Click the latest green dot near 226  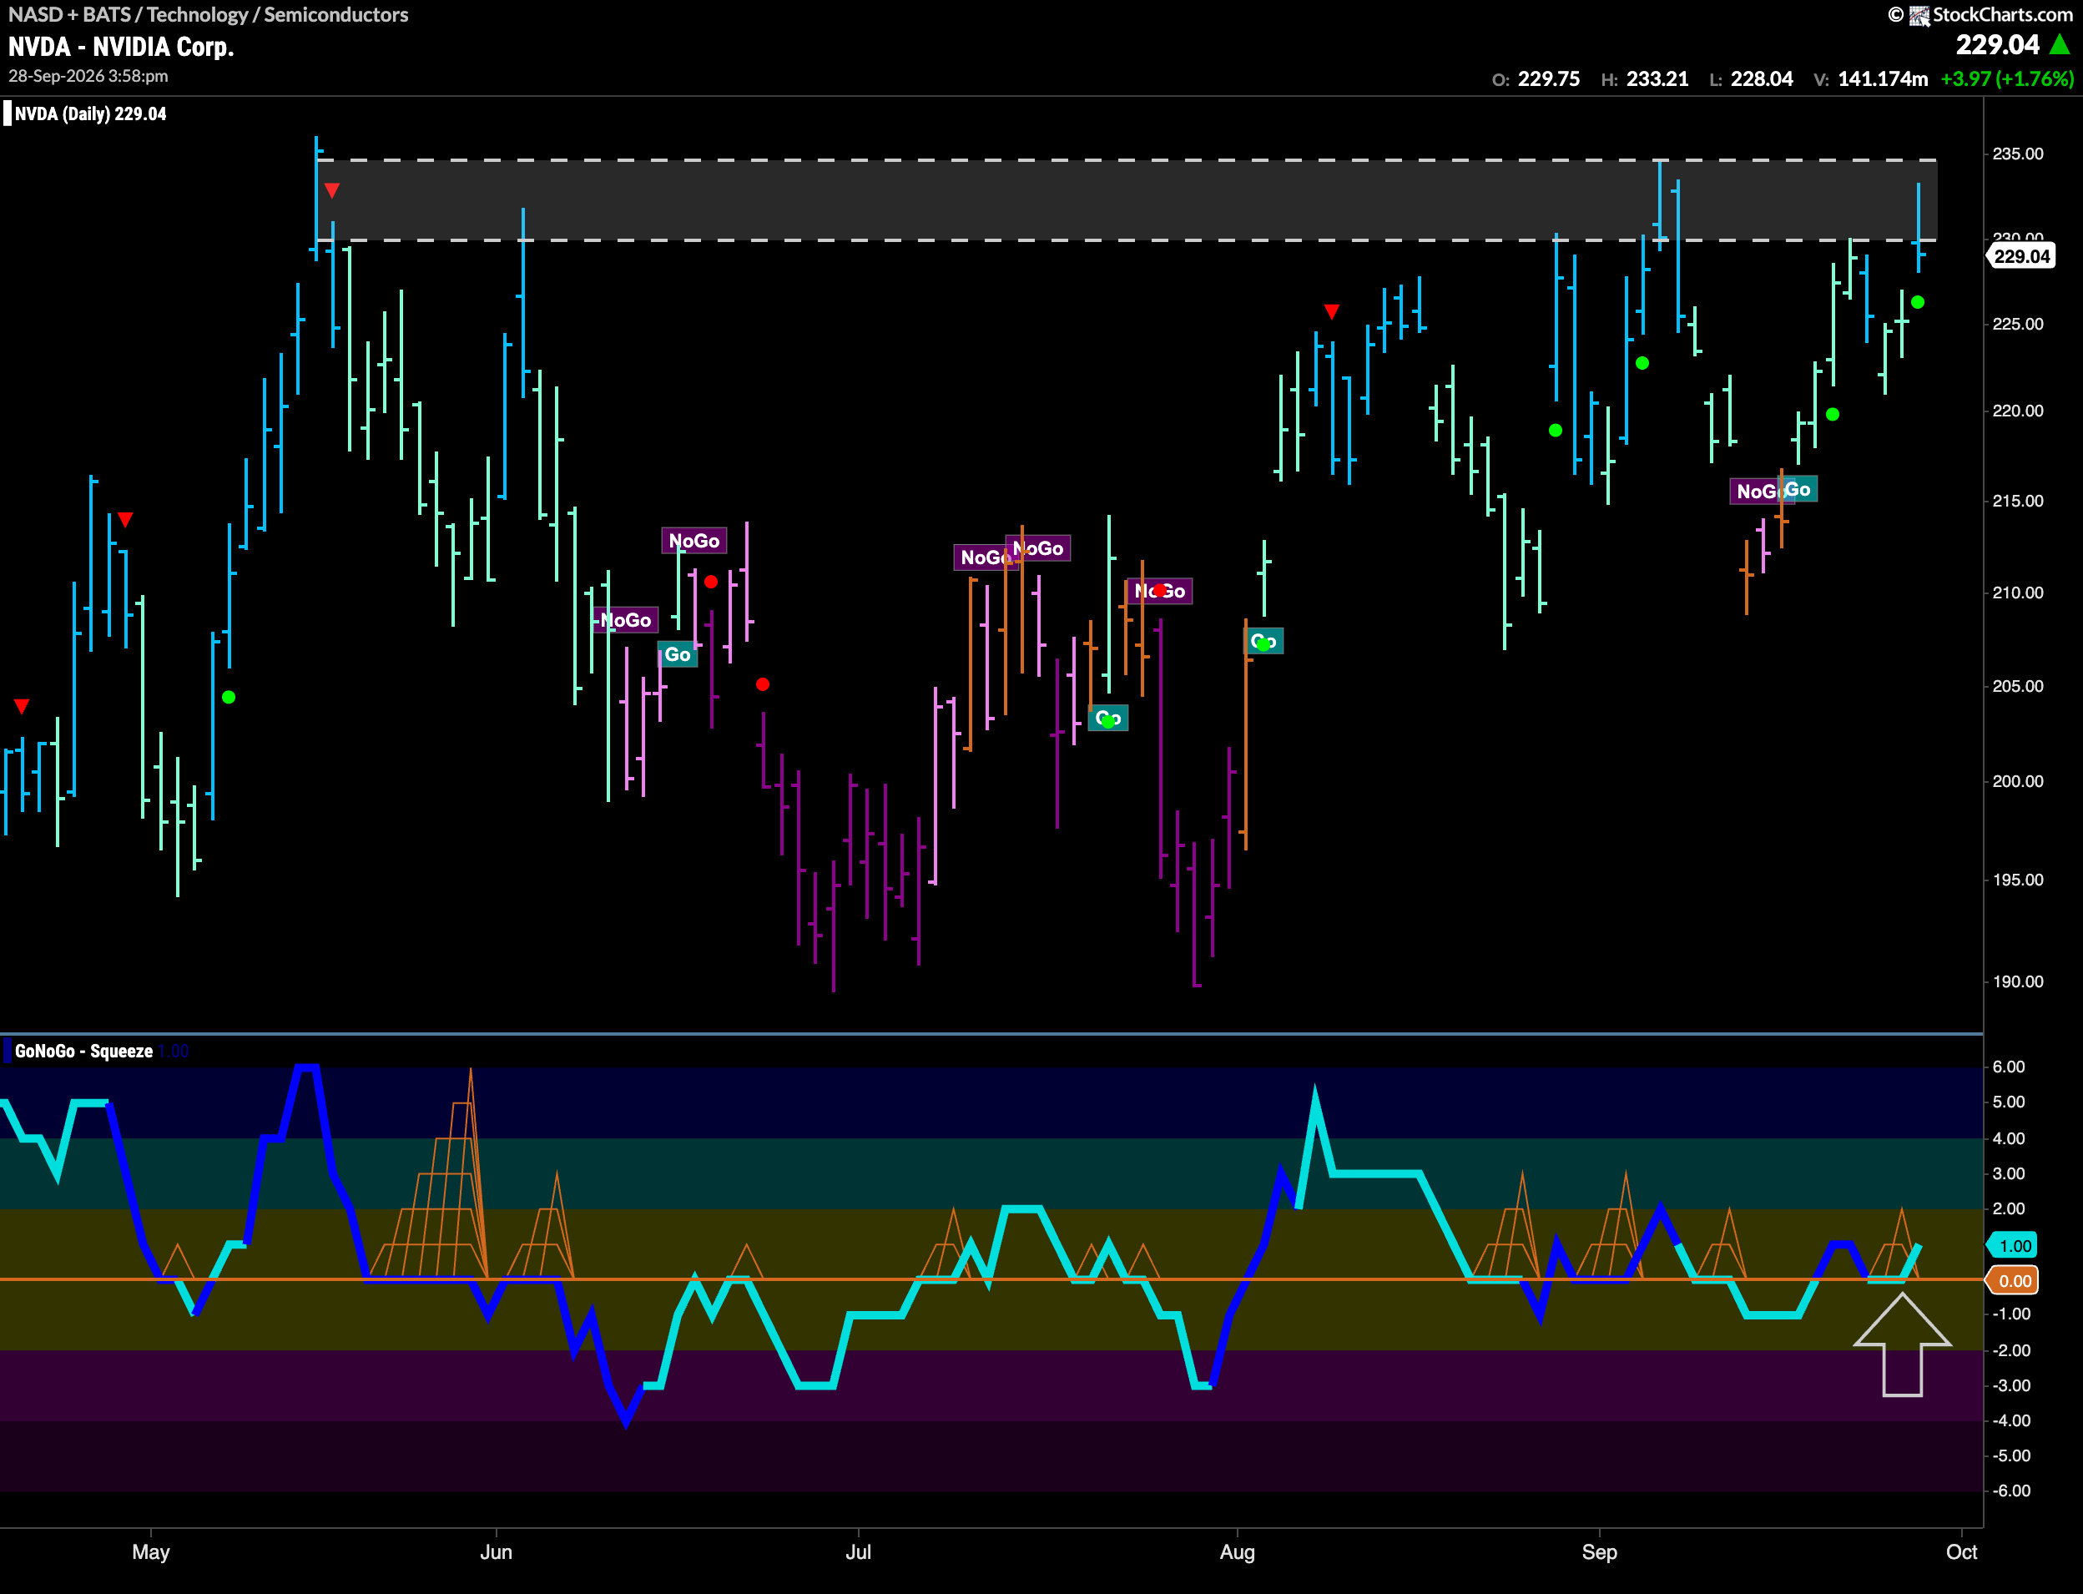coord(1918,303)
